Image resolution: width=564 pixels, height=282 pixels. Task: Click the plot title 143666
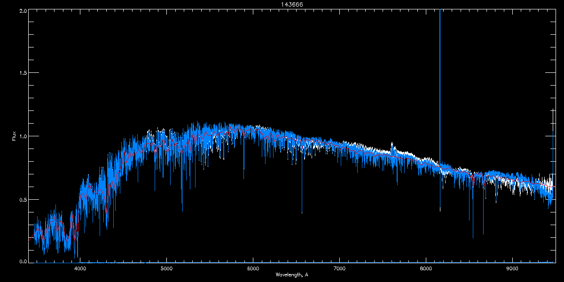282,5
